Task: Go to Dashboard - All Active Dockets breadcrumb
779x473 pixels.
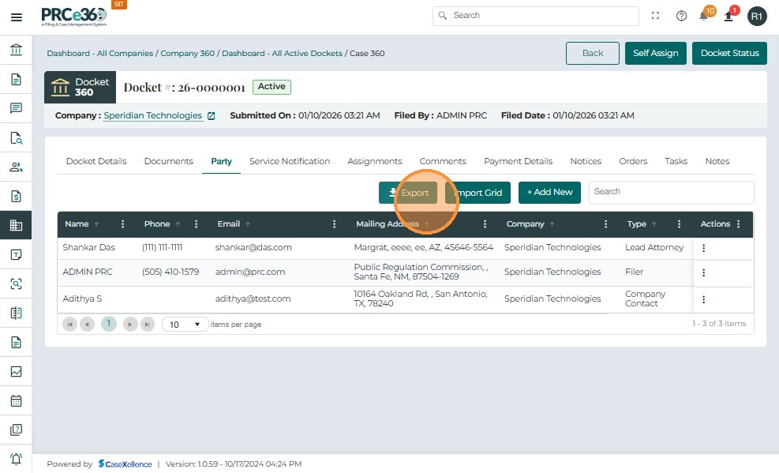Action: click(283, 53)
